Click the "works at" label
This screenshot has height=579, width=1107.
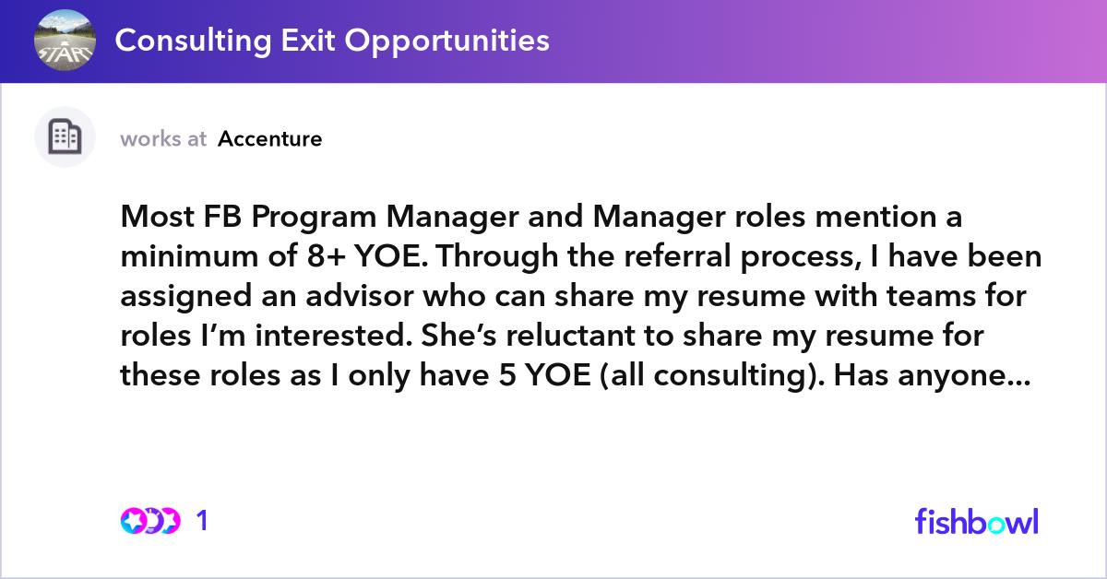pos(163,139)
